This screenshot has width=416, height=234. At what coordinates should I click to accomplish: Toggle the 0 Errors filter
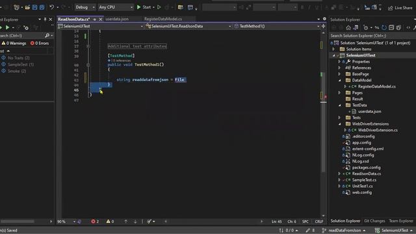(39, 43)
